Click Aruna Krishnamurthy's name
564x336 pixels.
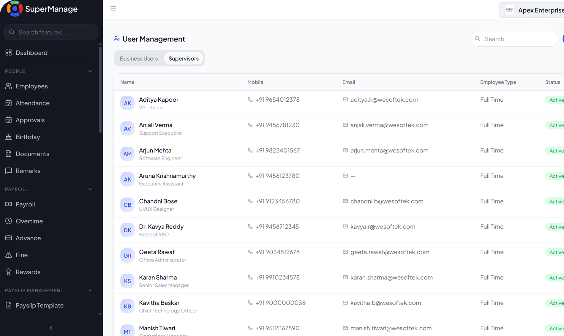click(167, 176)
